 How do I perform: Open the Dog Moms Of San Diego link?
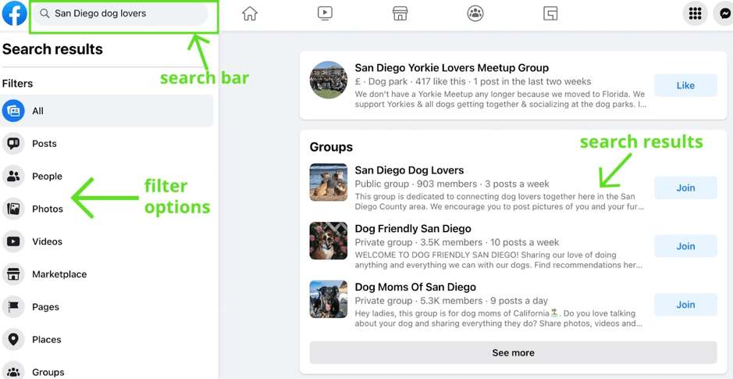(x=415, y=287)
